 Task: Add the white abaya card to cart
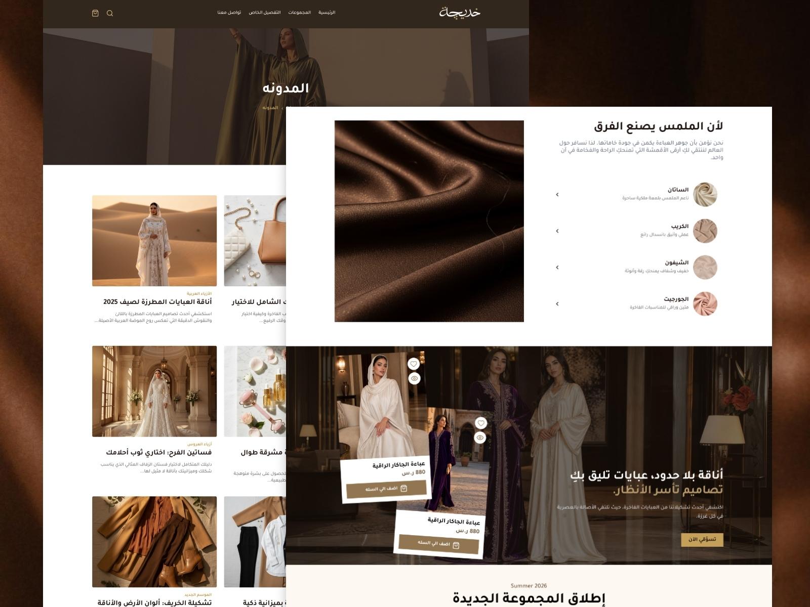pos(386,489)
